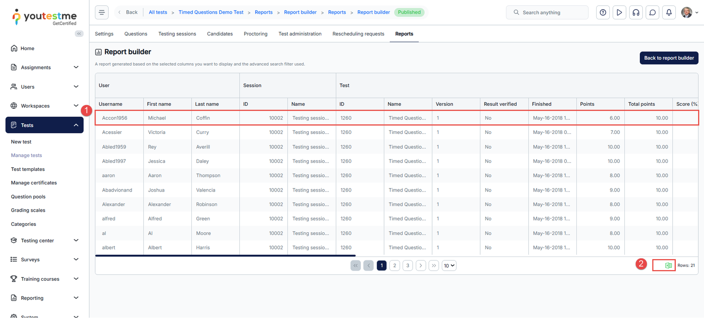Click Back to report builder button
The image size is (704, 318).
tap(668, 58)
